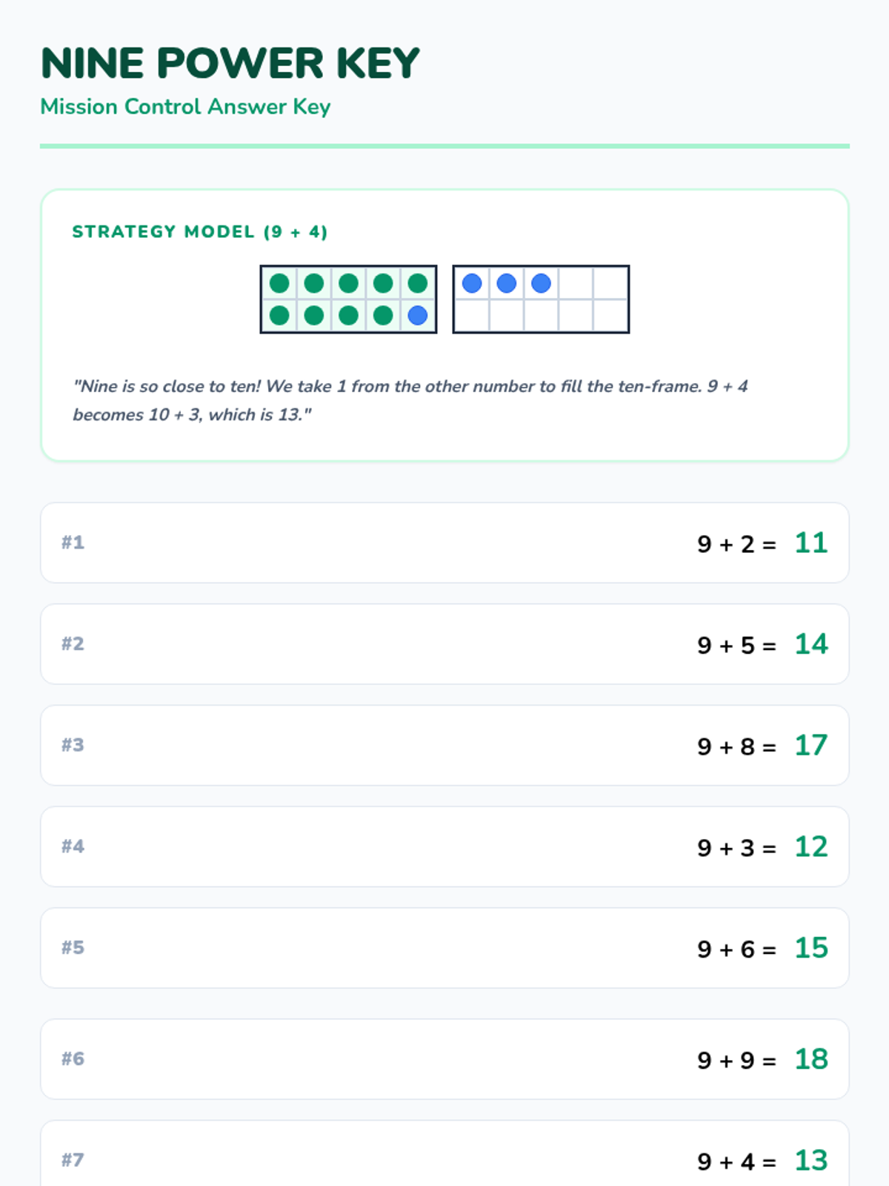Click the #3 problem label
Image resolution: width=889 pixels, height=1186 pixels.
pos(73,745)
